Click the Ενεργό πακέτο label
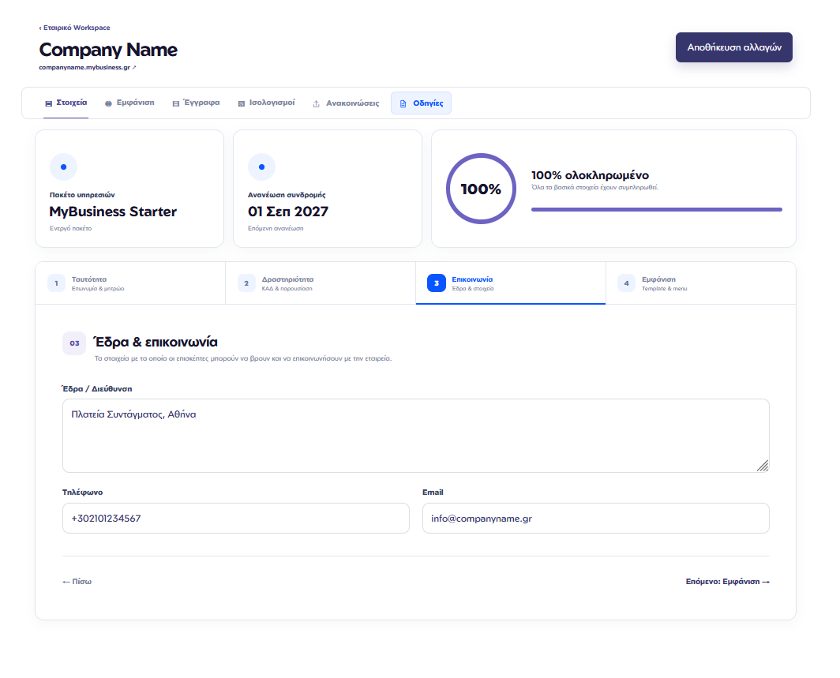The width and height of the screenshot is (840, 678). coord(71,229)
